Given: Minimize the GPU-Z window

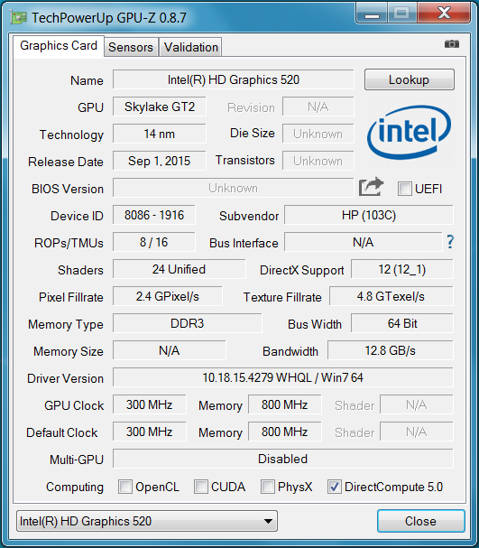Looking at the screenshot, I should (372, 14).
